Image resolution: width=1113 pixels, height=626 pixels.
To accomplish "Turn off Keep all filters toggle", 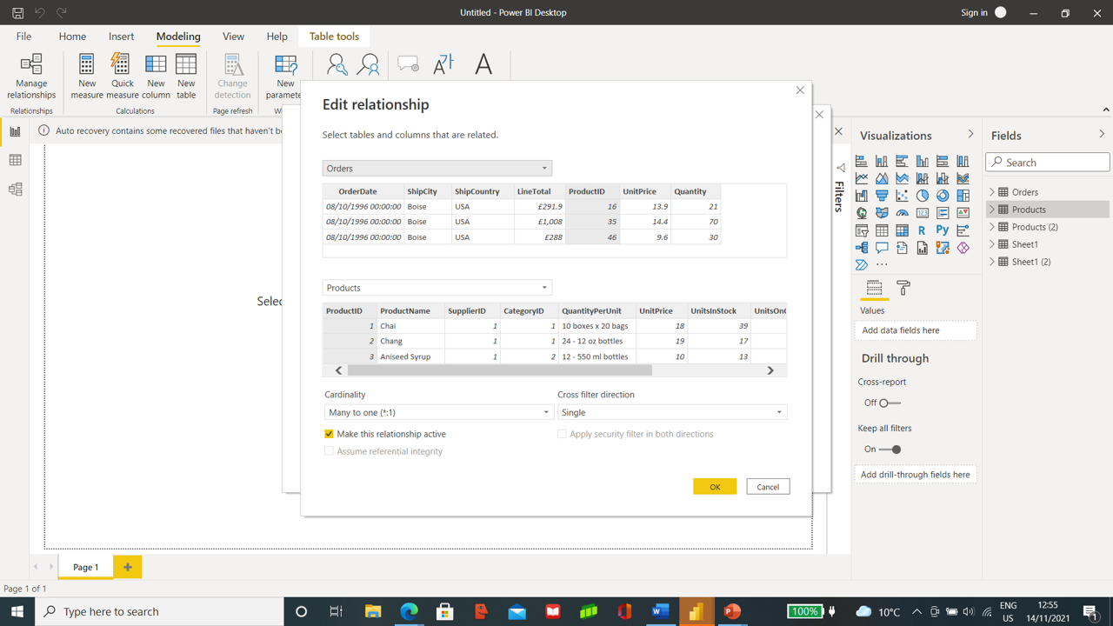I will [890, 450].
